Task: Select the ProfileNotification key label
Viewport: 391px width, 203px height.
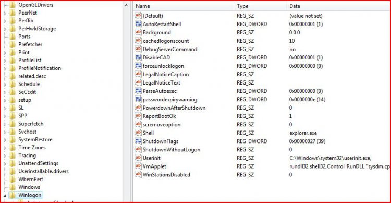Action: pos(40,68)
